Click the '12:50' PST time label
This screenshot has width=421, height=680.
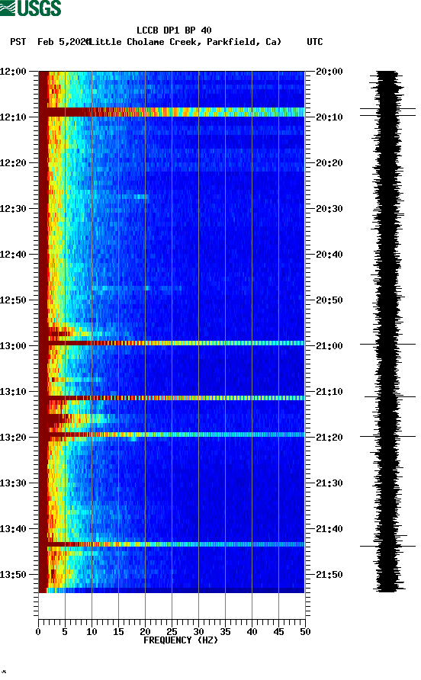click(13, 300)
